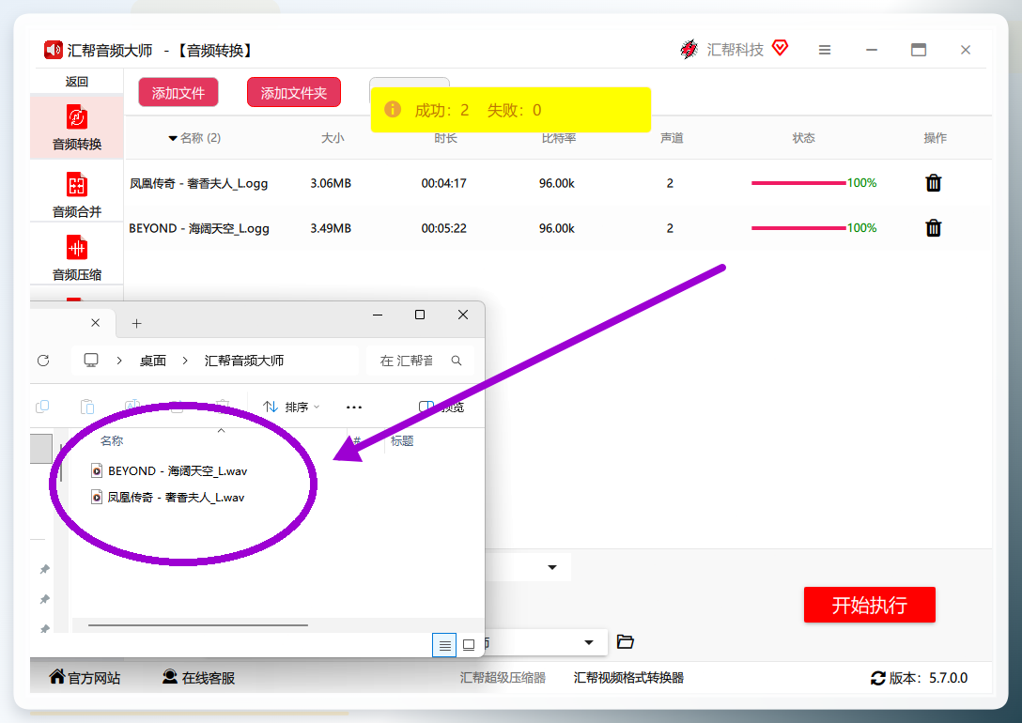1022x723 pixels.
Task: Refresh the Explorer window
Action: click(x=43, y=361)
